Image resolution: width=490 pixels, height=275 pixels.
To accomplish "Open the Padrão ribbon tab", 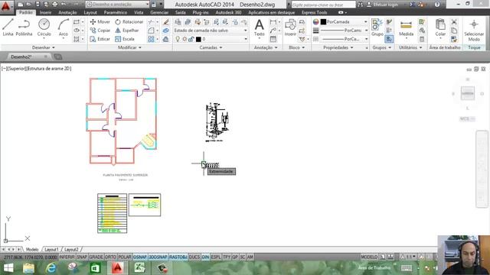I will click(x=25, y=12).
